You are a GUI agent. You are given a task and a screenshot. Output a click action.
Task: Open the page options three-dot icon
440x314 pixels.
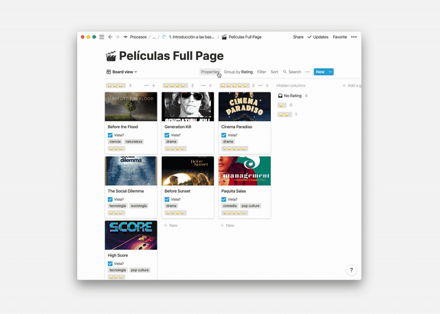pyautogui.click(x=354, y=36)
